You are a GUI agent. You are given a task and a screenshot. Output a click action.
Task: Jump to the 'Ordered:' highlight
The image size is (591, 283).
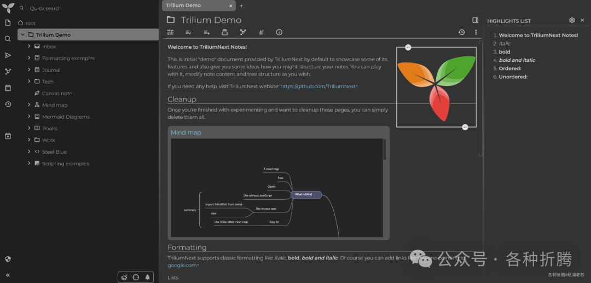click(509, 68)
